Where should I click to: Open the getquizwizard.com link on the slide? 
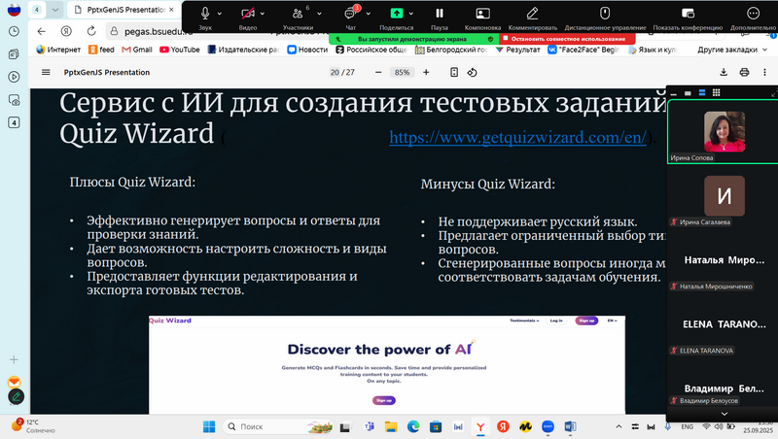coord(517,138)
